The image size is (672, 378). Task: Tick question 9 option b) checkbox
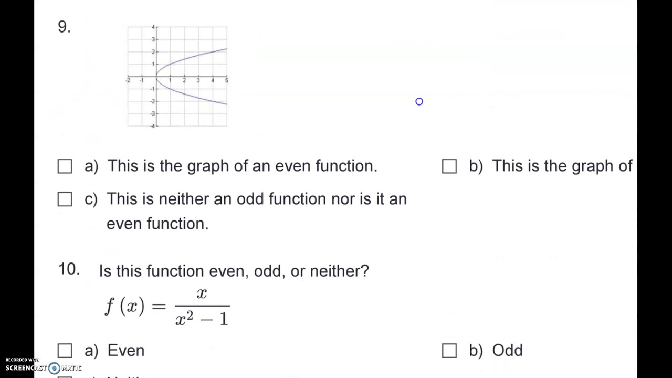[449, 166]
